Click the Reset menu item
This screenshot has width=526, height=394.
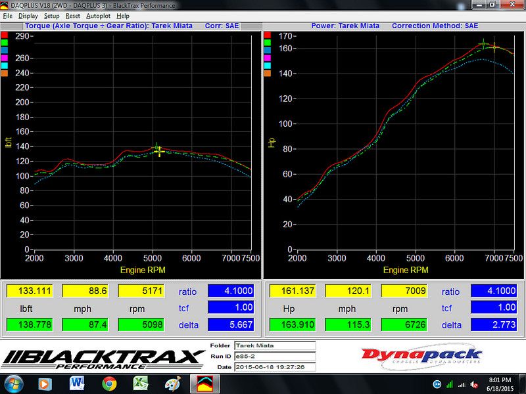click(x=72, y=16)
